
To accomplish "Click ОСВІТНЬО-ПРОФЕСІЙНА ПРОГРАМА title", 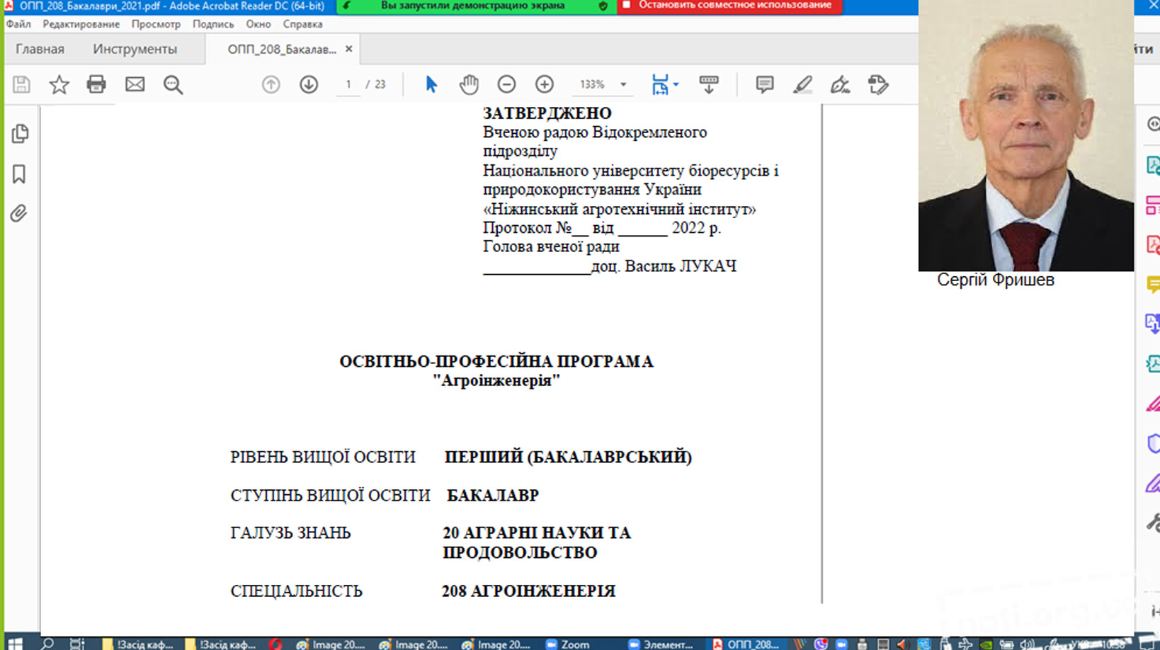I will [496, 362].
